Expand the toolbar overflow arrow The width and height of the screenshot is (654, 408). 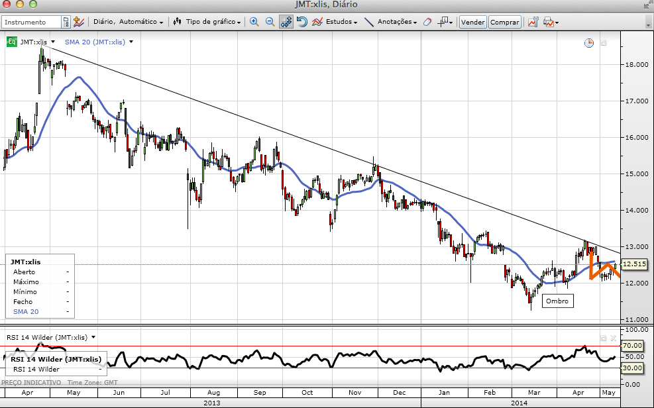pos(648,25)
